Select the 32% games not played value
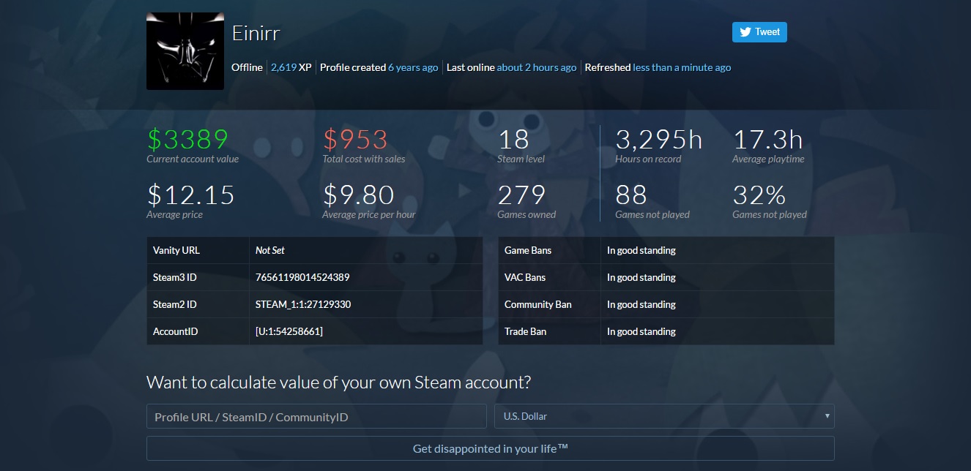 759,195
